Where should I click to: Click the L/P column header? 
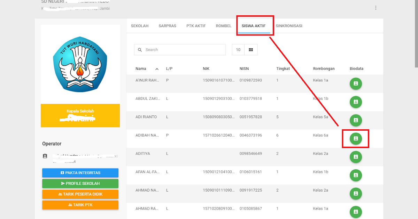coord(169,69)
